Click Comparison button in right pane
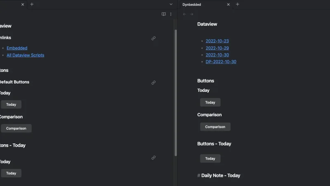 tap(215, 127)
